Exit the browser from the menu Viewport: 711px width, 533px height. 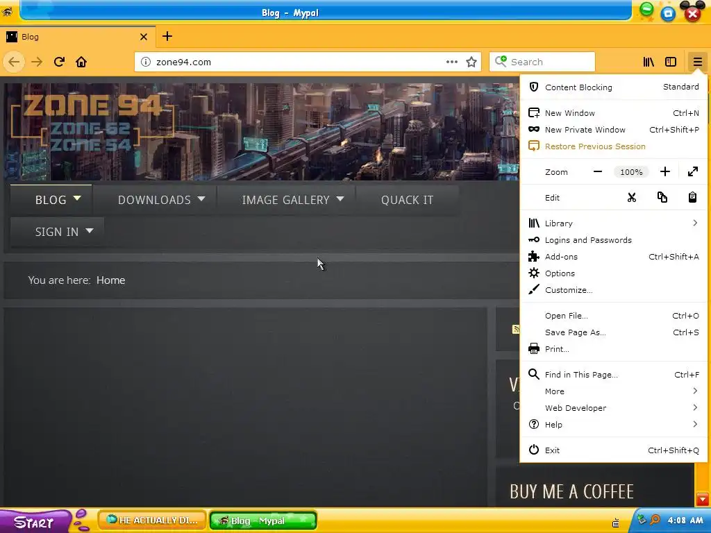(x=614, y=450)
